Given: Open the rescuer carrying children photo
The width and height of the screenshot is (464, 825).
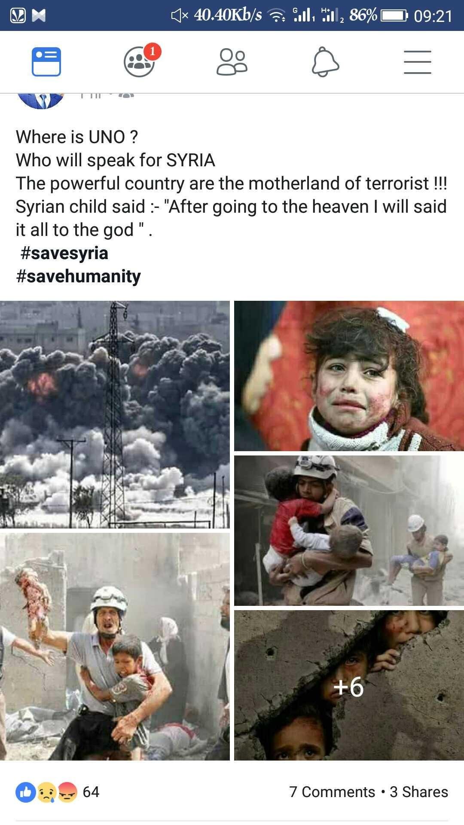Looking at the screenshot, I should pyautogui.click(x=349, y=531).
